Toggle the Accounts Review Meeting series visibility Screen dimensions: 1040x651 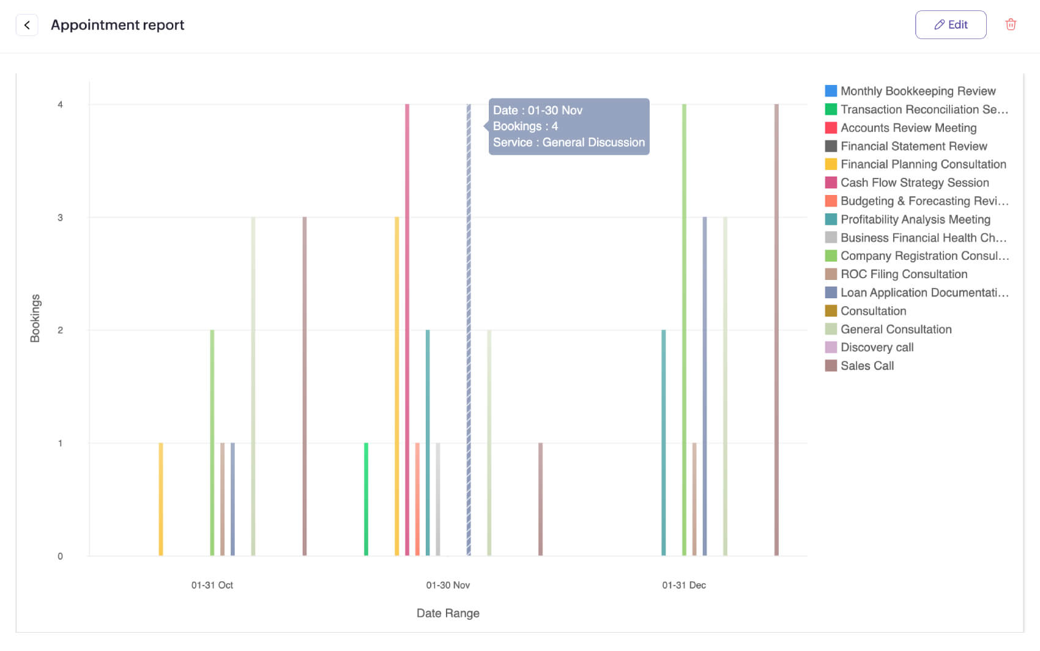pos(908,128)
